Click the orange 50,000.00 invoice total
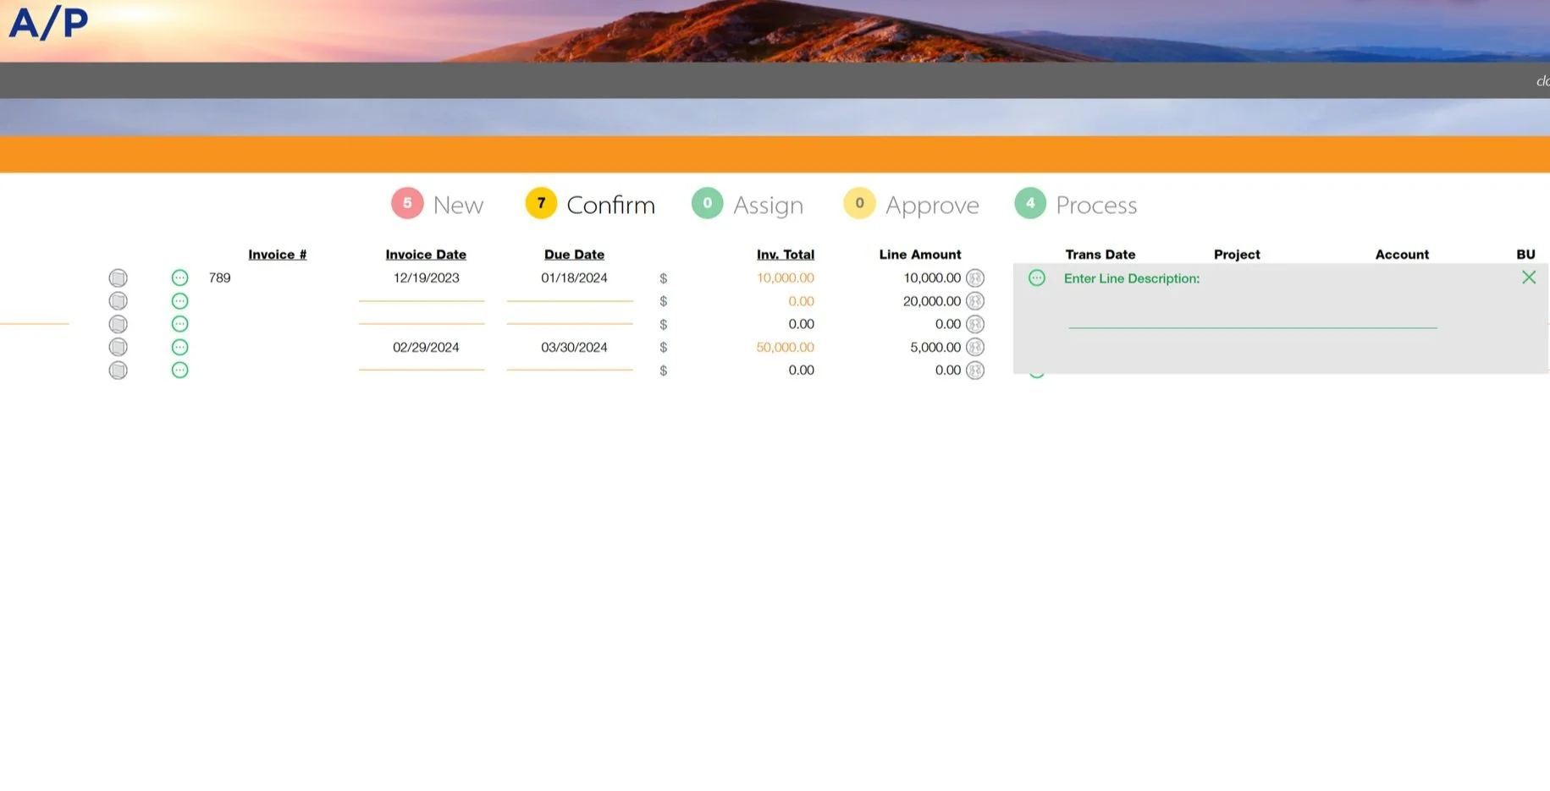 786,347
